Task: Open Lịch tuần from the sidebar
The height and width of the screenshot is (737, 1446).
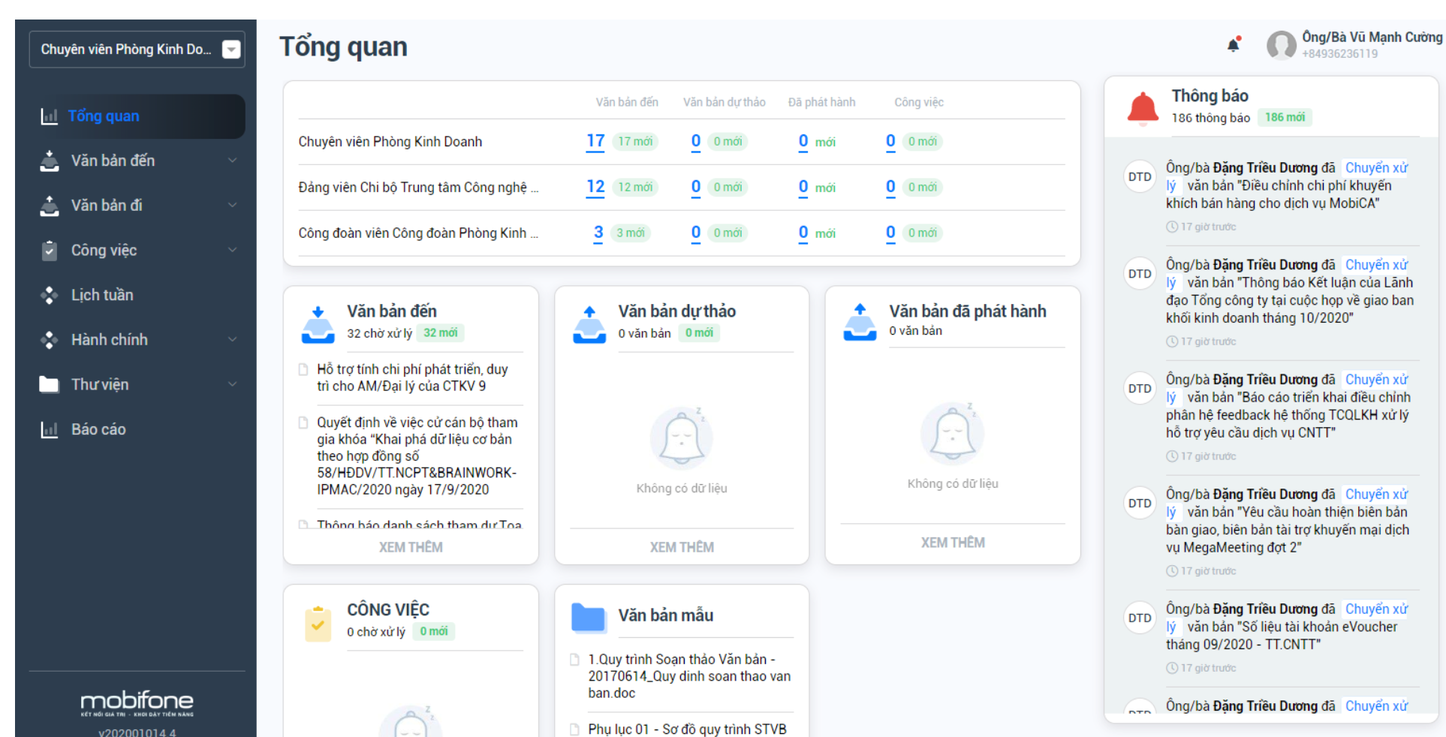Action: pos(102,295)
